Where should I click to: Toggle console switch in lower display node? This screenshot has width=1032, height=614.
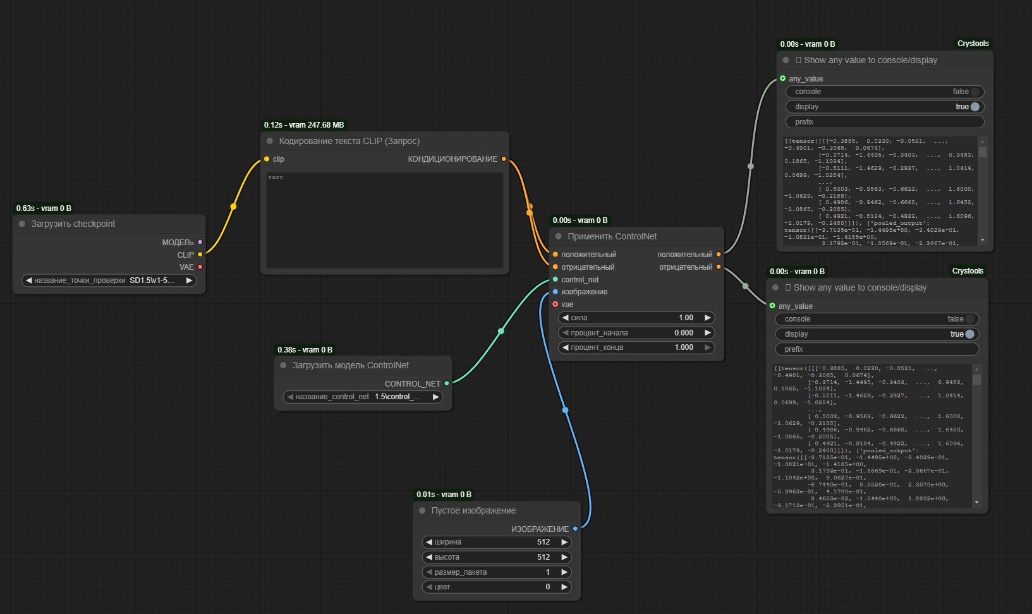pos(969,319)
